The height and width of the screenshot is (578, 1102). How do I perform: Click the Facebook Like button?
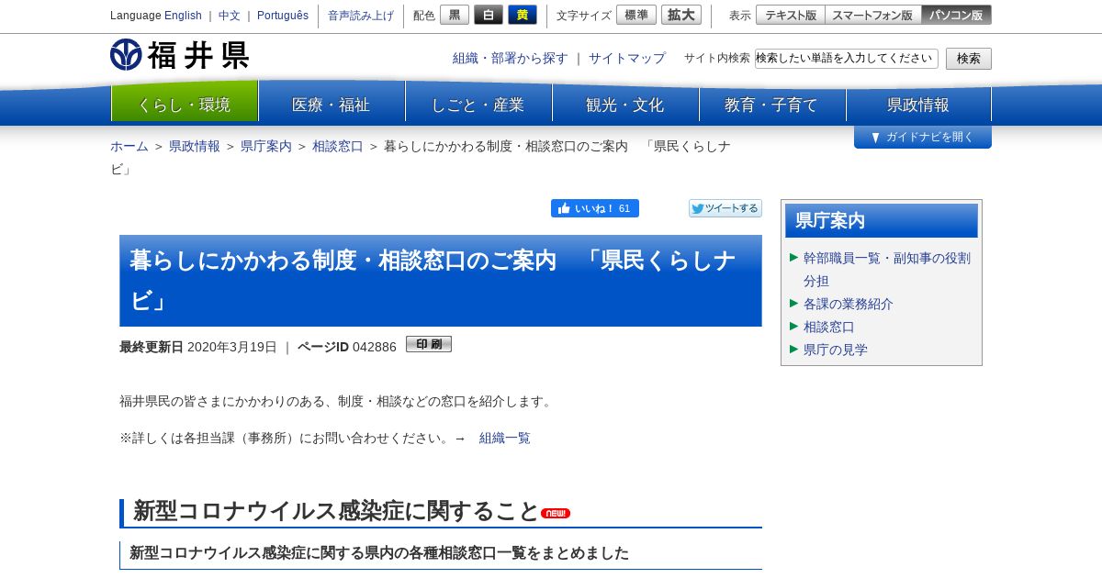click(x=595, y=208)
